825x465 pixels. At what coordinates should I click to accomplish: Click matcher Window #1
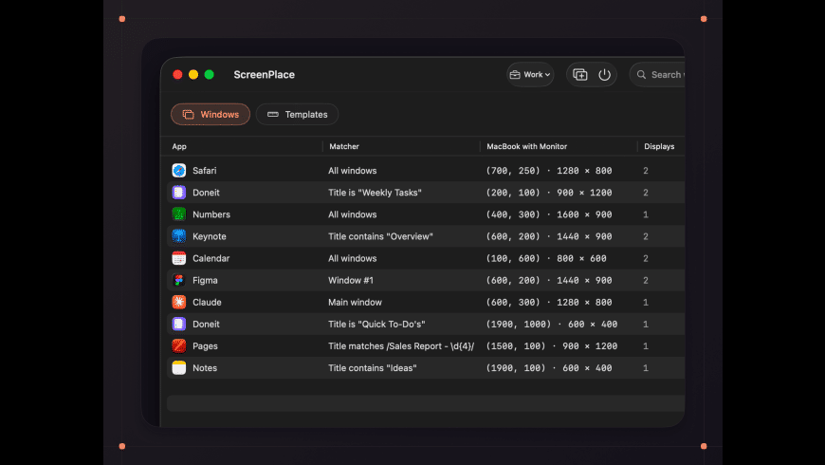pyautogui.click(x=351, y=280)
